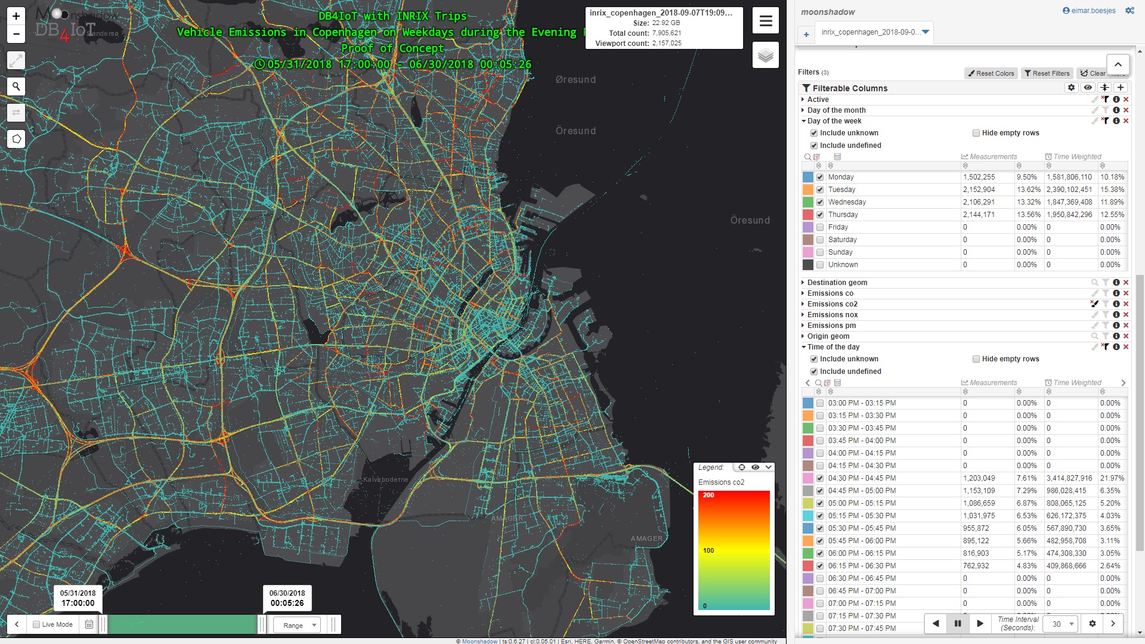The image size is (1145, 644).
Task: Uncheck Include unknown under Day of the week
Action: (x=814, y=133)
